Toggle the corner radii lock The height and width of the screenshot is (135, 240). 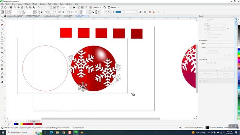[x=93, y=12]
